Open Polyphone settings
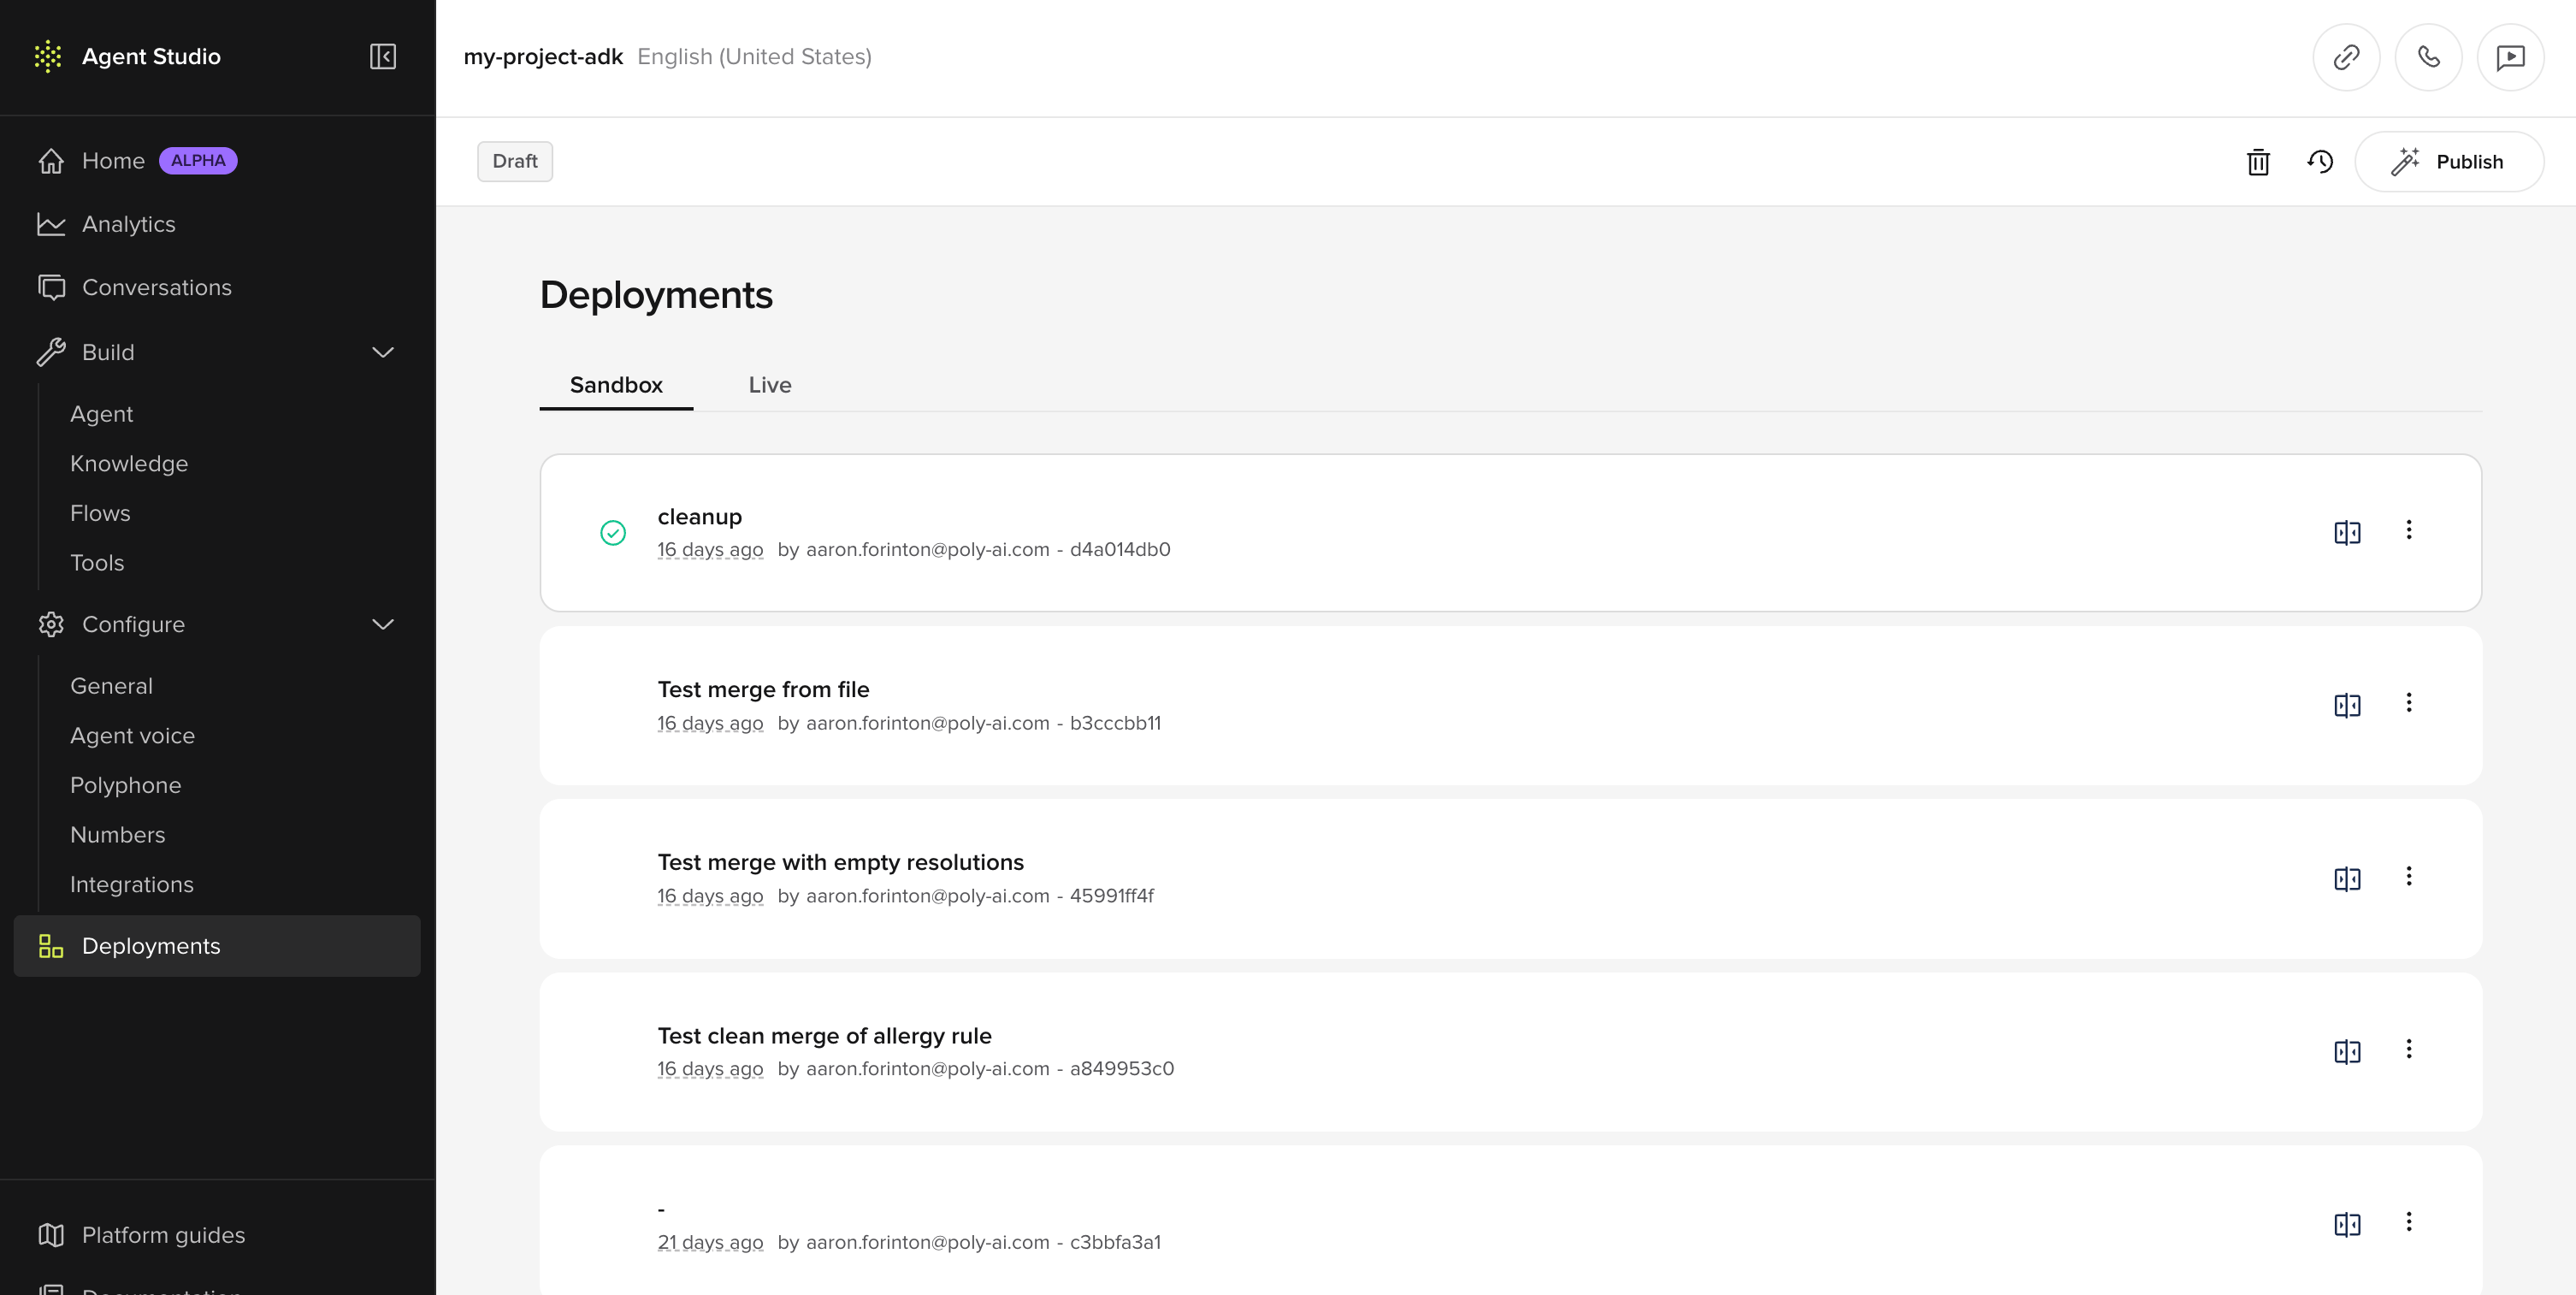2576x1295 pixels. click(x=125, y=785)
